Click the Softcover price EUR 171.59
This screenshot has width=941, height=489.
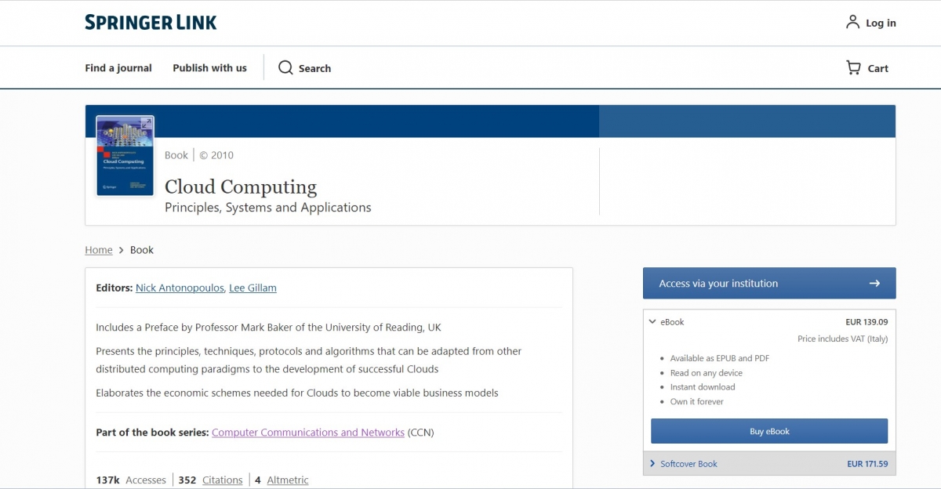867,464
